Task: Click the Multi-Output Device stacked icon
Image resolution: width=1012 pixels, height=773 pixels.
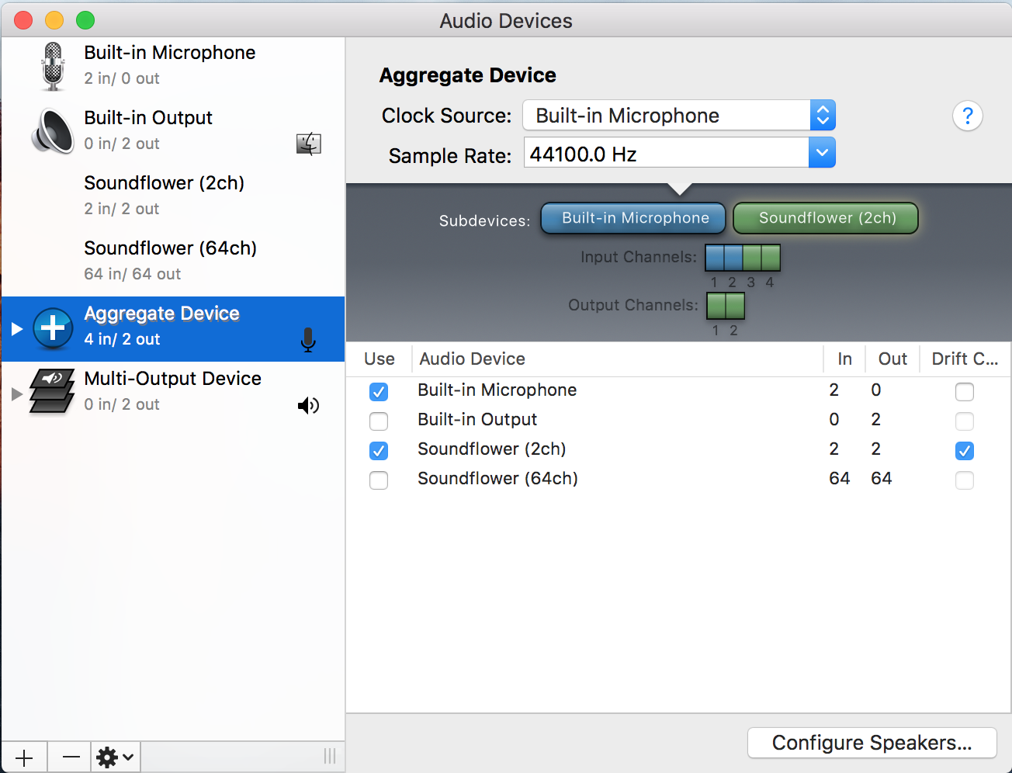Action: pyautogui.click(x=52, y=391)
